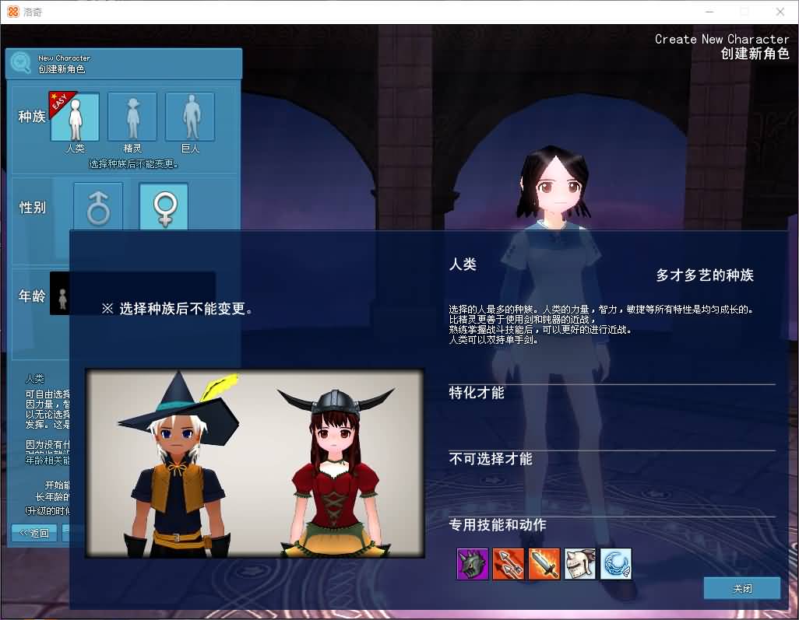799x620 pixels.
Task: Open the 性别 gender section
Action: 32,205
